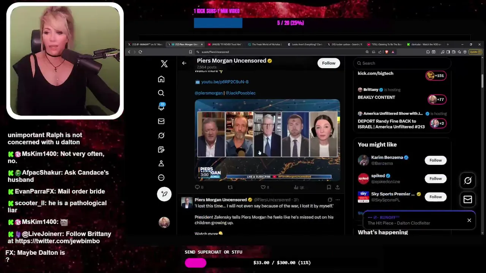Click the Brave Shields lion icon
The width and height of the screenshot is (486, 273).
coord(387,52)
